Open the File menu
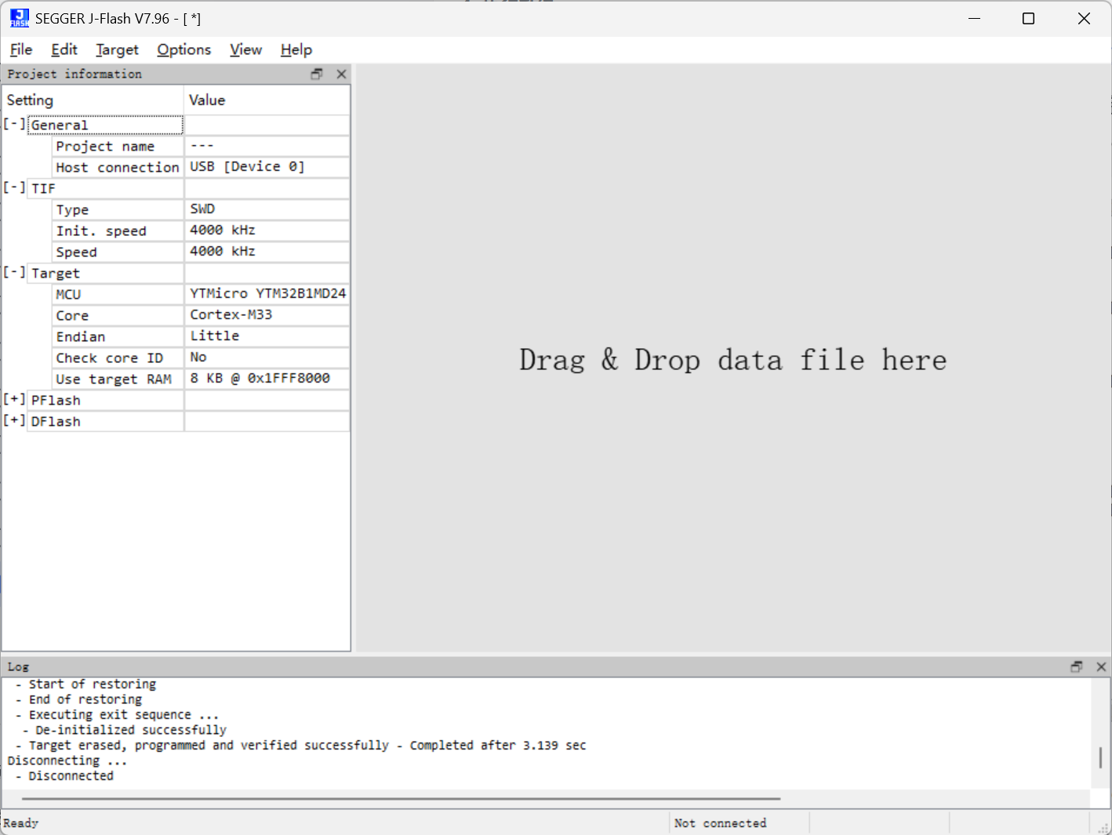The width and height of the screenshot is (1112, 835). tap(21, 49)
